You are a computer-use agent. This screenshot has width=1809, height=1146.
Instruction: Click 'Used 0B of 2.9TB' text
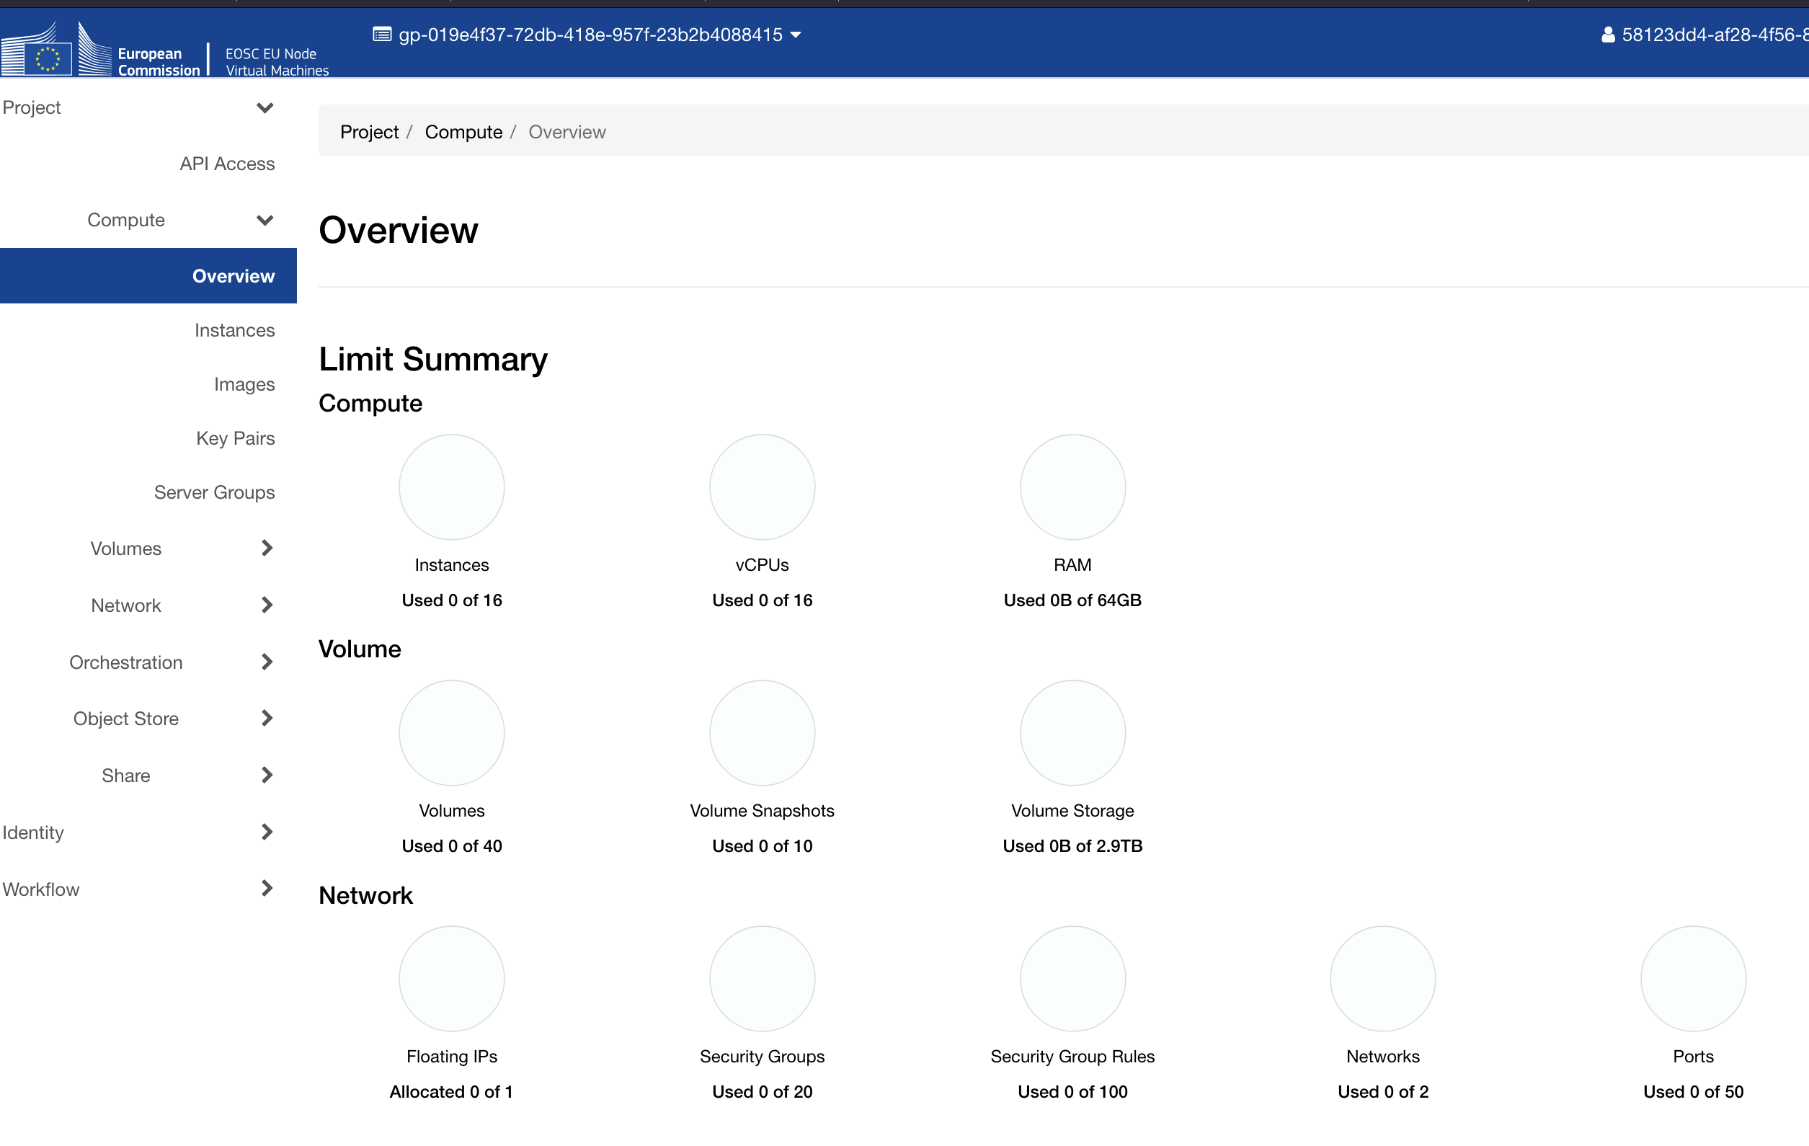tap(1072, 845)
